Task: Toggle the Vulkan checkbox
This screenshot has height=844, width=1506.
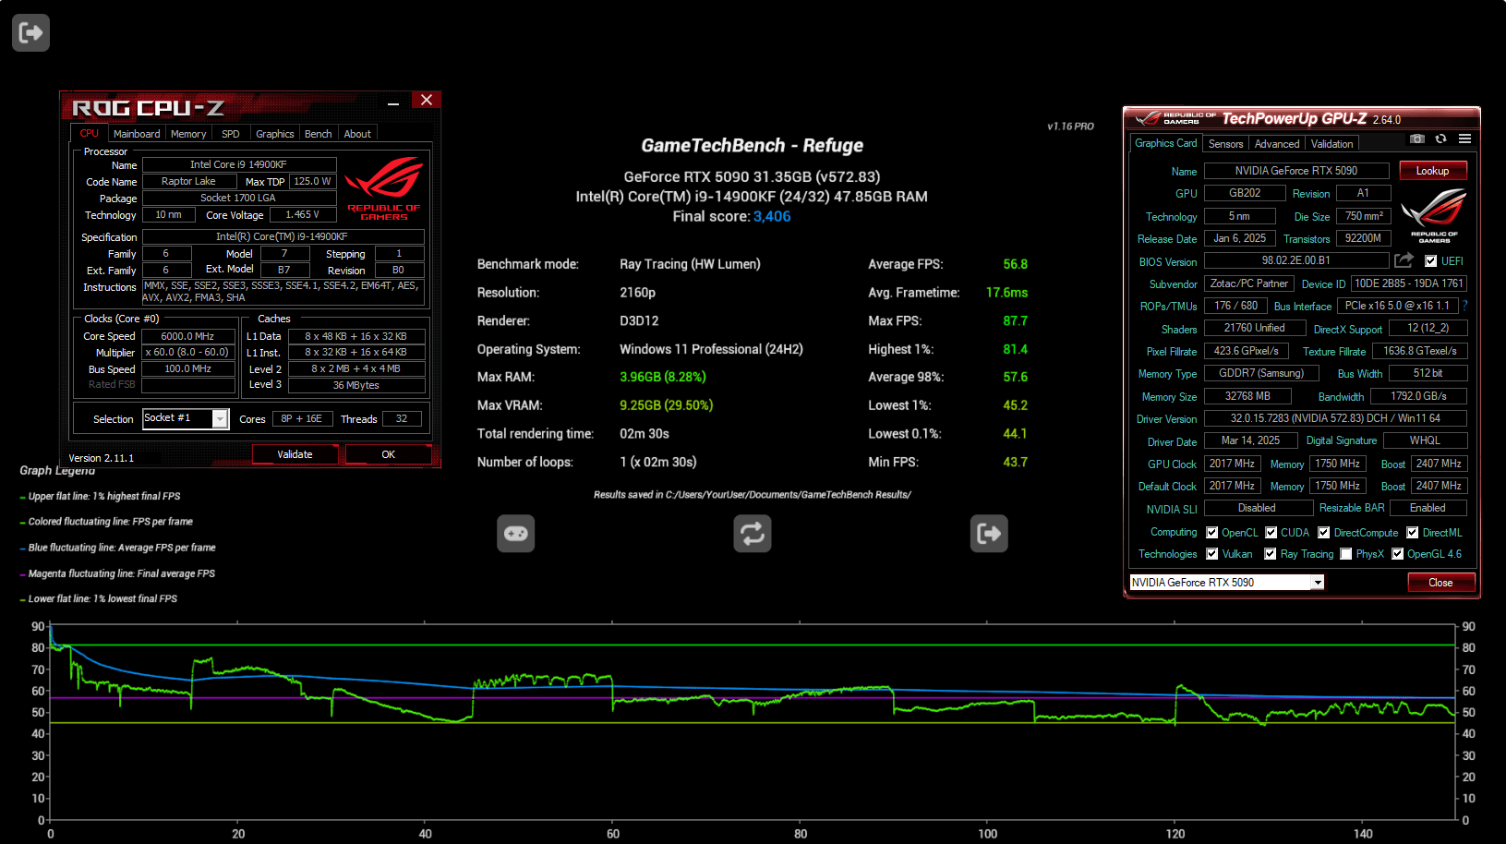Action: click(x=1211, y=554)
